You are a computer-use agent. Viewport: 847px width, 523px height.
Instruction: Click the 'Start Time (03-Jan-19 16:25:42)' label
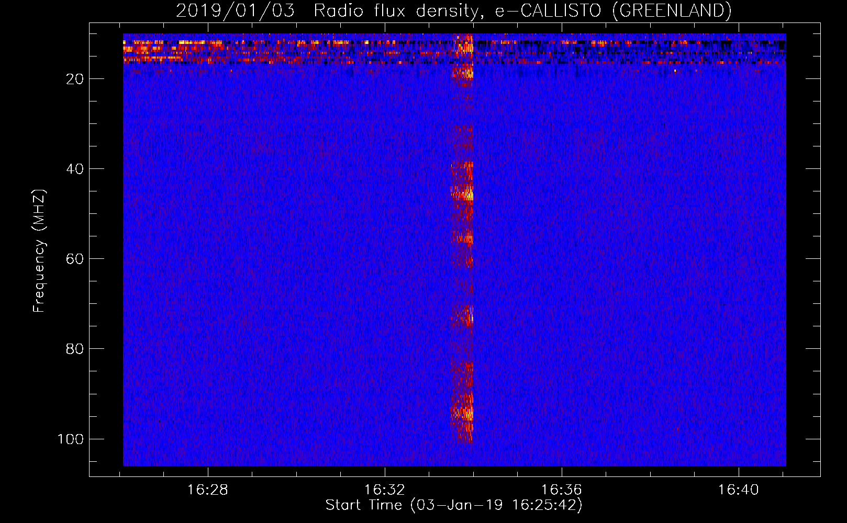[454, 505]
